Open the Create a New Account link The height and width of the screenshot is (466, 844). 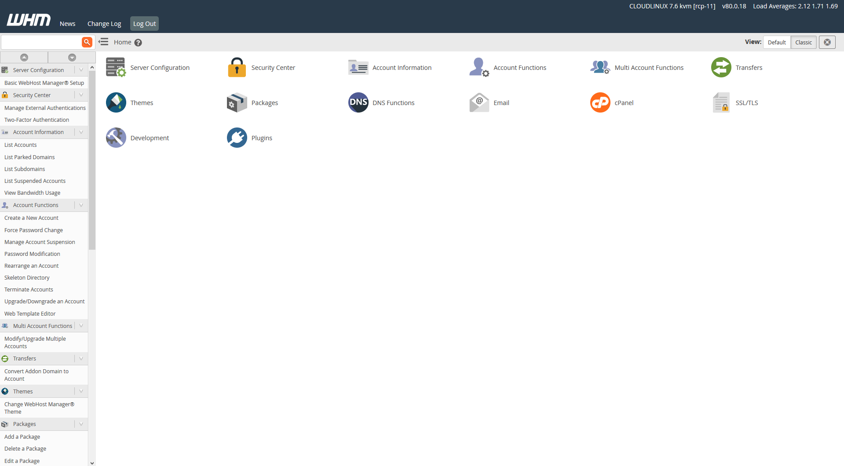(x=31, y=218)
